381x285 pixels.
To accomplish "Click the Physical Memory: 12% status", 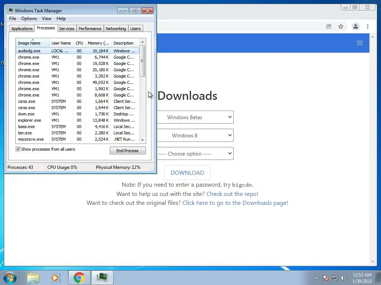I will click(118, 167).
